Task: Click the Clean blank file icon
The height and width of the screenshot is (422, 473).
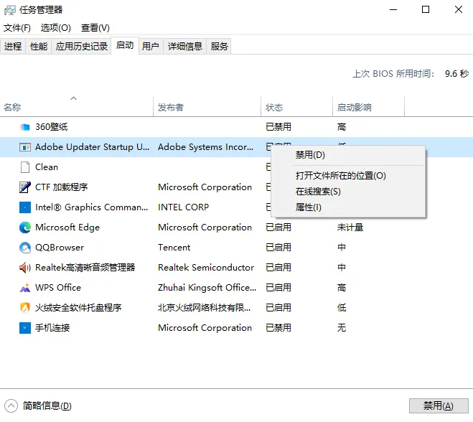Action: 25,167
